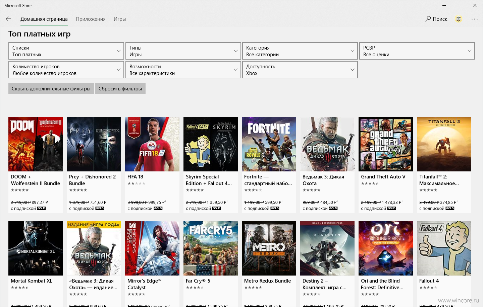Open the FIFA 18 cover image
Image resolution: width=483 pixels, height=307 pixels.
tap(152, 144)
